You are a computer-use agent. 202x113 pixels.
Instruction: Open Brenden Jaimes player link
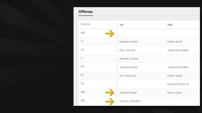129,59
